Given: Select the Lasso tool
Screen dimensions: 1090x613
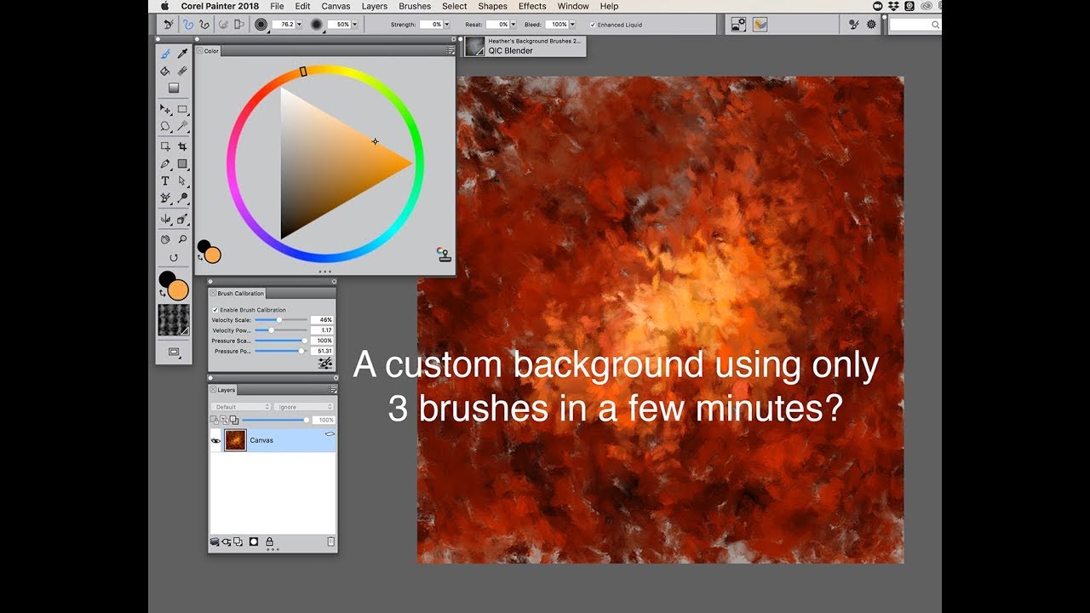Looking at the screenshot, I should pyautogui.click(x=165, y=126).
